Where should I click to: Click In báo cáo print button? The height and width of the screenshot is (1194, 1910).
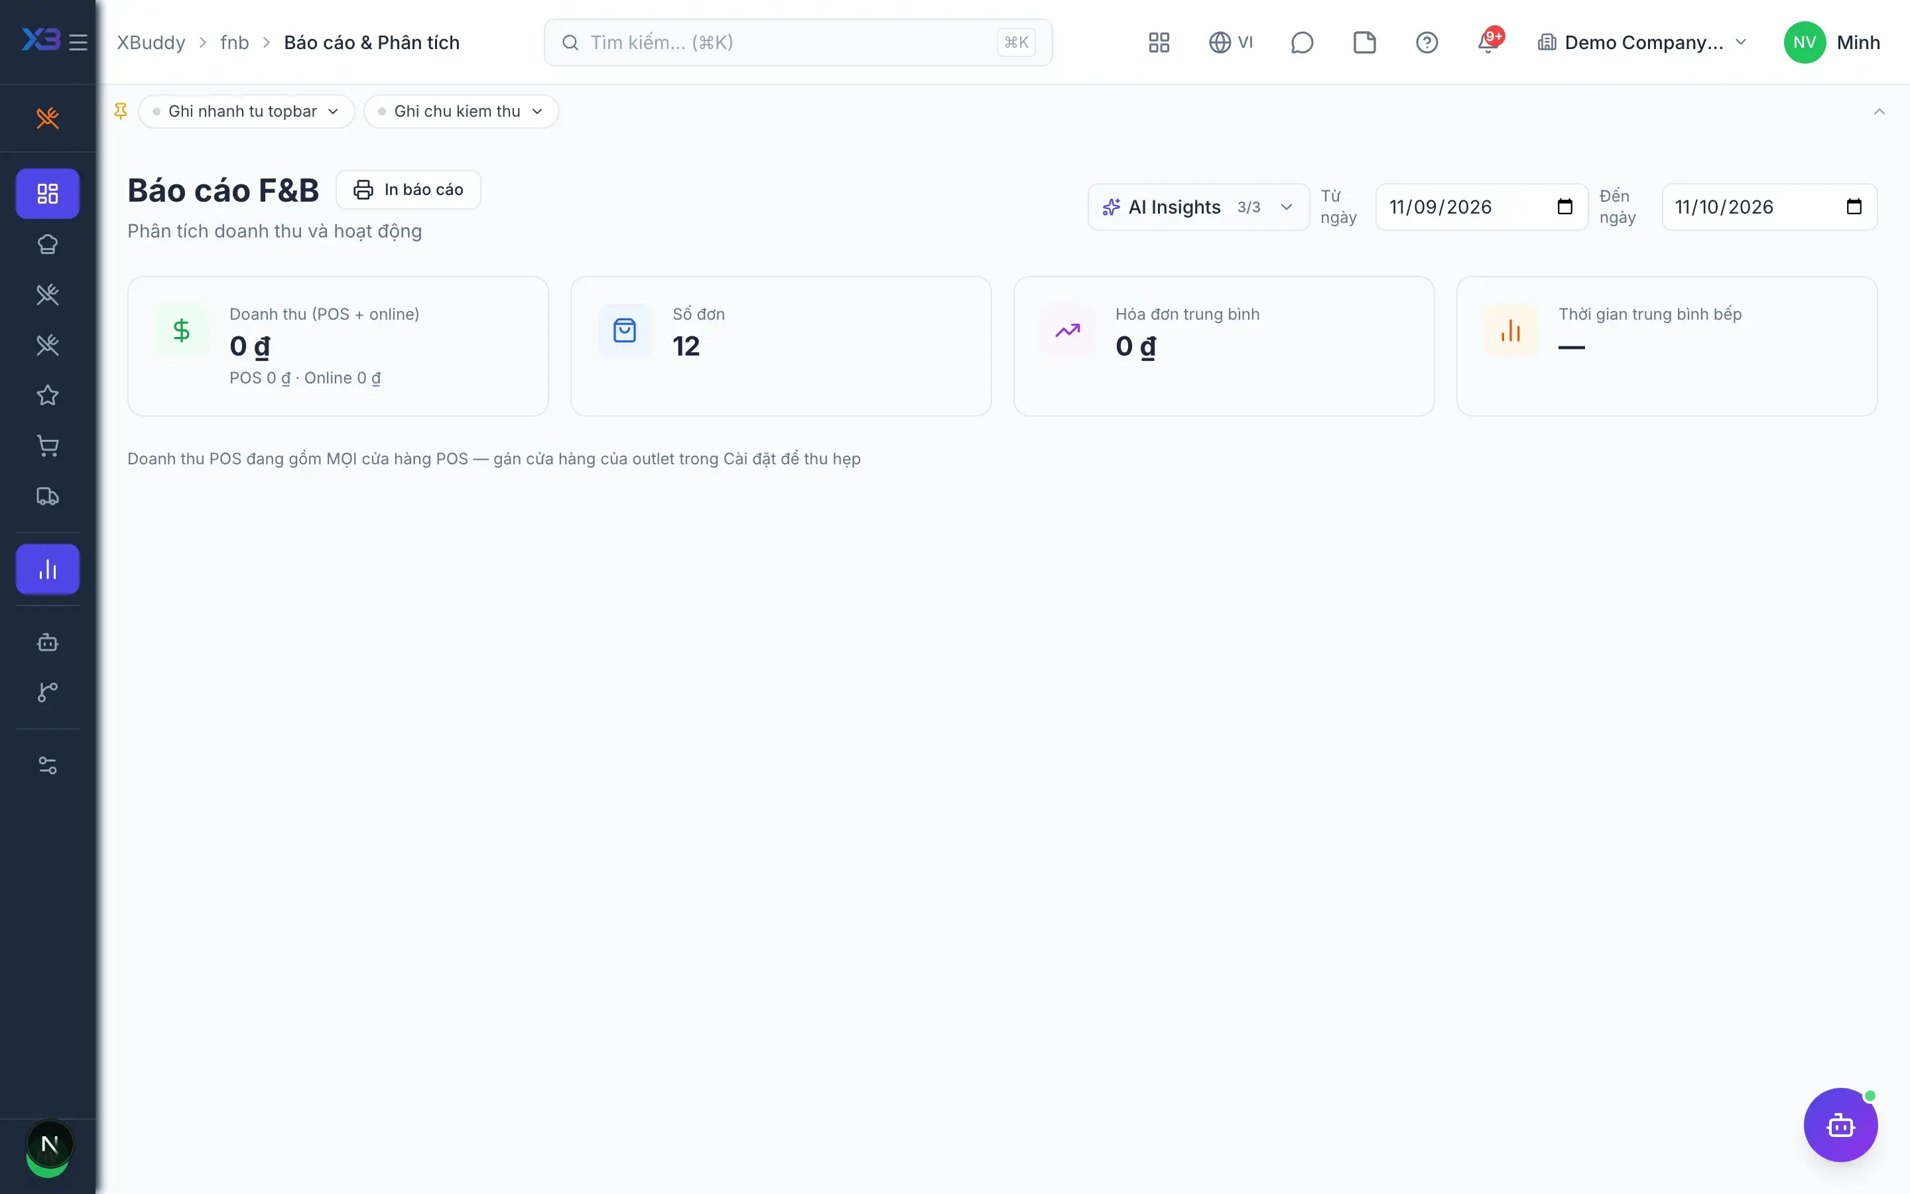pos(408,190)
